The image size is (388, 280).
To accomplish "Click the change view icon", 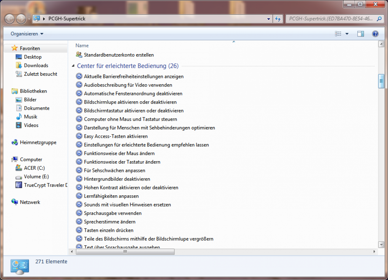I will (338, 34).
